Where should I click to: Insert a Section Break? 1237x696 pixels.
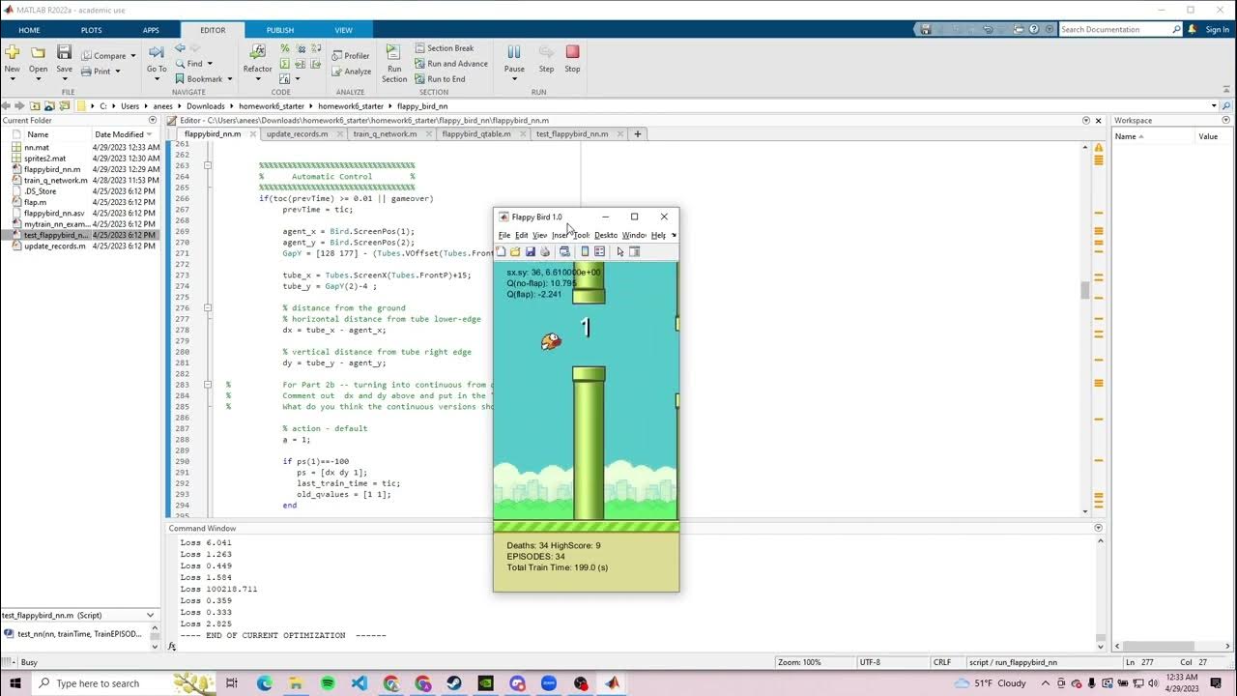[x=444, y=48]
